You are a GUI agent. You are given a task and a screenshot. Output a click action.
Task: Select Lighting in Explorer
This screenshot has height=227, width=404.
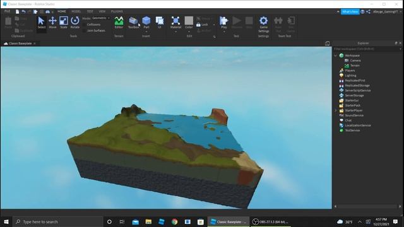pyautogui.click(x=350, y=76)
